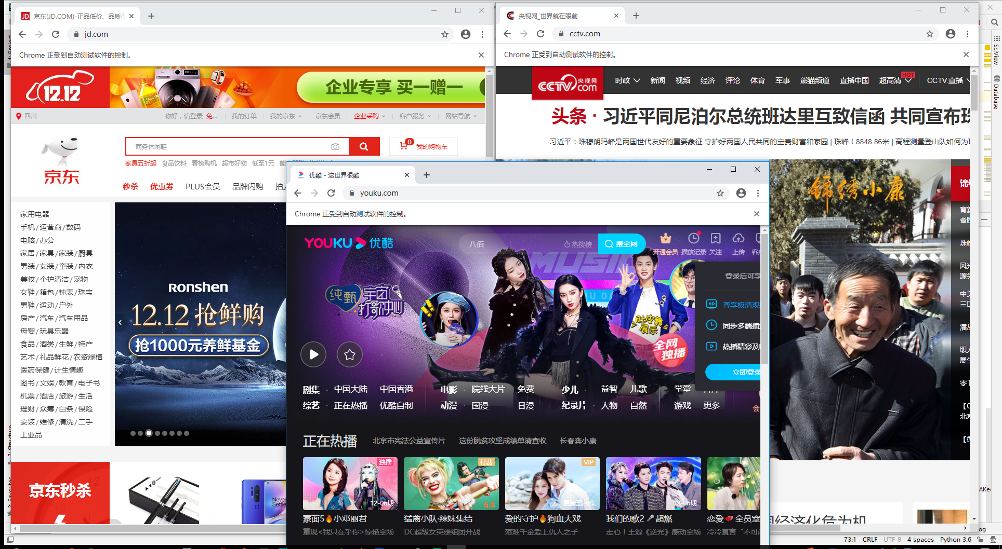The image size is (1002, 549).
Task: Click Python 3.6 interpreter in status bar
Action: click(x=955, y=540)
